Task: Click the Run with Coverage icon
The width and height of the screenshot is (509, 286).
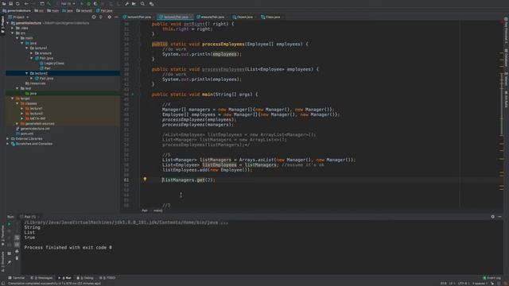Action: [x=95, y=3]
